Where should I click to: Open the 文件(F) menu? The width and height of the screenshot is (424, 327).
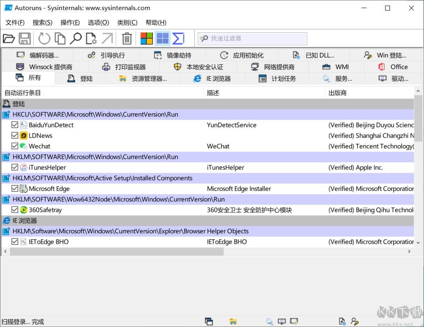pos(15,23)
